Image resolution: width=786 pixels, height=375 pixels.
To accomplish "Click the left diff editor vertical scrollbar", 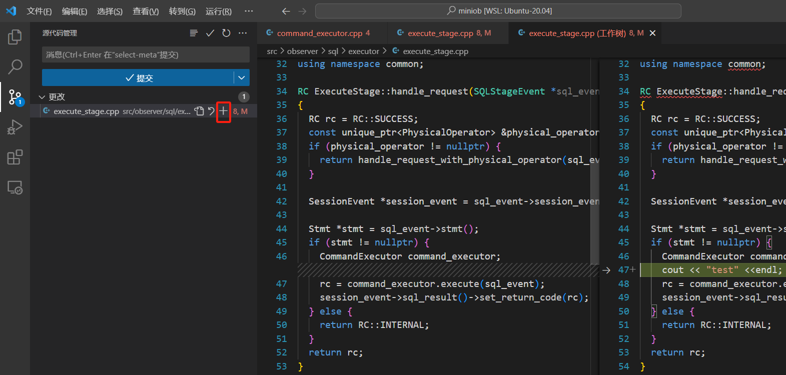I will click(594, 161).
